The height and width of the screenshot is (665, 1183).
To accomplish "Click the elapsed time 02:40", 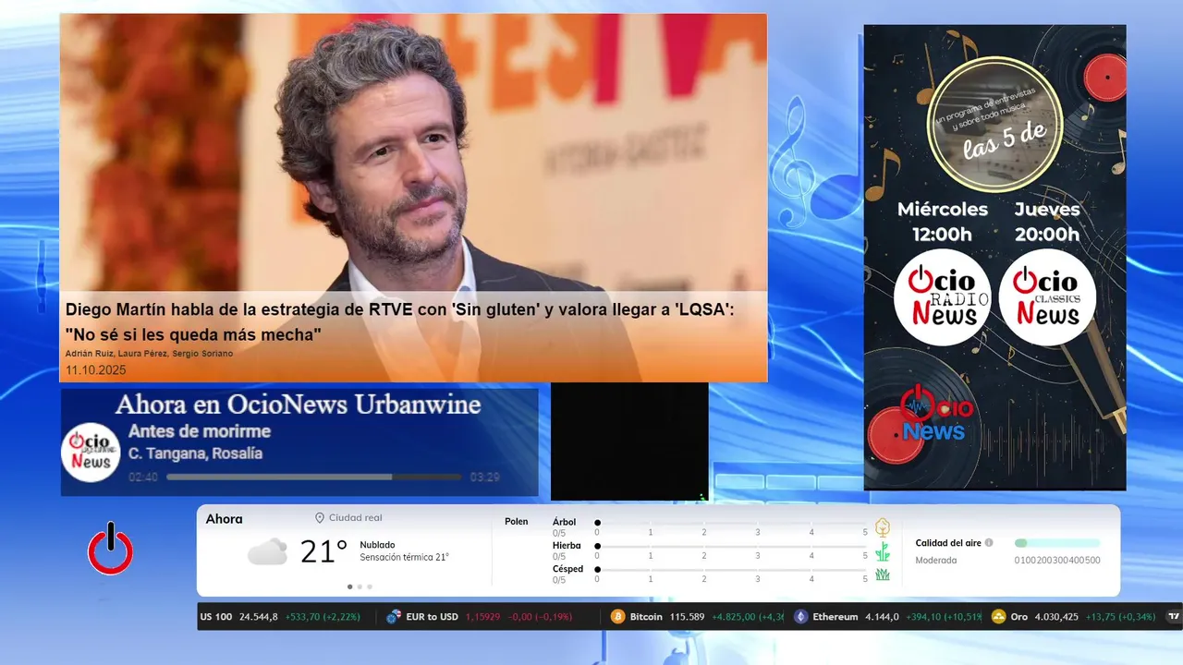I will [143, 478].
